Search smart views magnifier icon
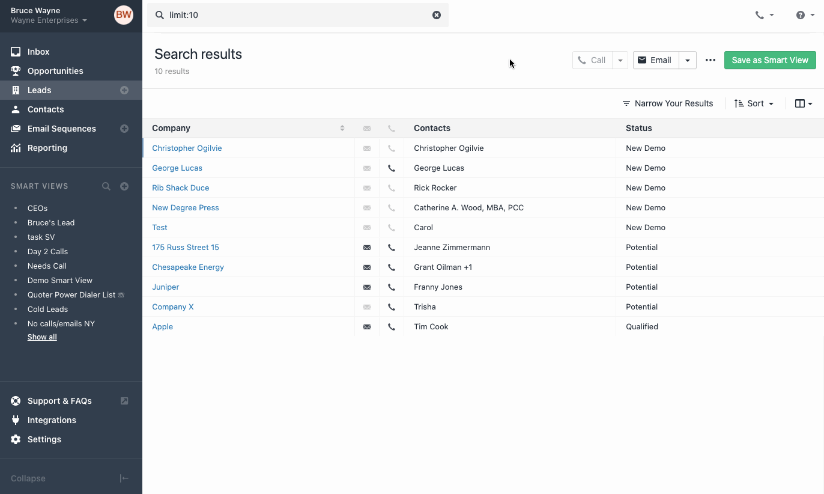This screenshot has width=824, height=494. 106,186
